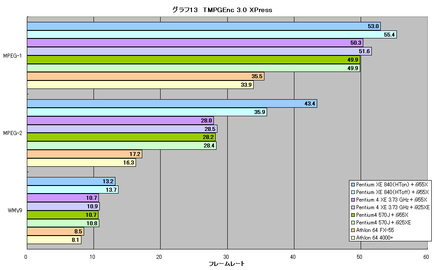Click the MPEG-1 bar labeled 51.6
Viewport: 434px width, 270px height.
pos(199,51)
